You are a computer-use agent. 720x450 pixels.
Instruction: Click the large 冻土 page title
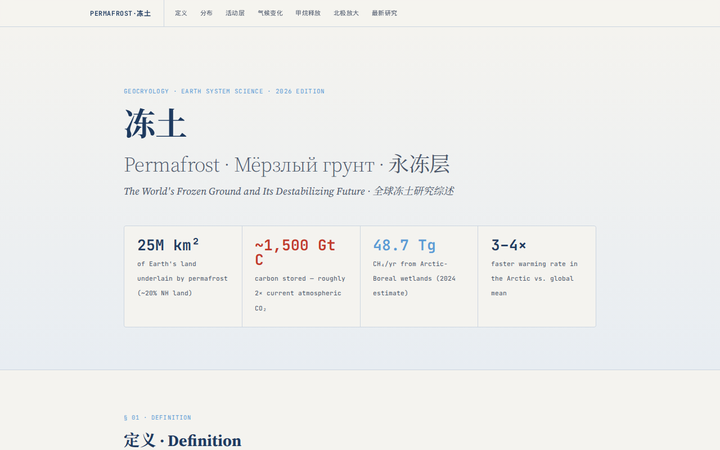click(155, 124)
